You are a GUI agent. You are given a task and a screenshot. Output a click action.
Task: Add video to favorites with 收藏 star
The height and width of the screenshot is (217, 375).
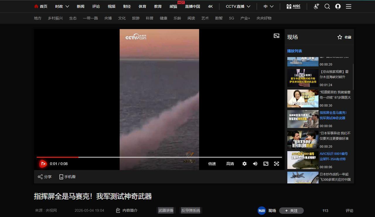pos(344,37)
